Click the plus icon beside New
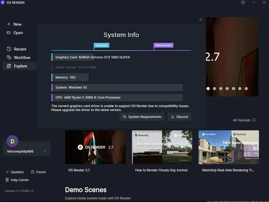Viewport: 269px width, 202px height. click(x=9, y=24)
